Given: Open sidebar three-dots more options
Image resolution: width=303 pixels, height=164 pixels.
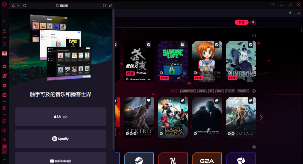Looking at the screenshot, I should click(4, 160).
